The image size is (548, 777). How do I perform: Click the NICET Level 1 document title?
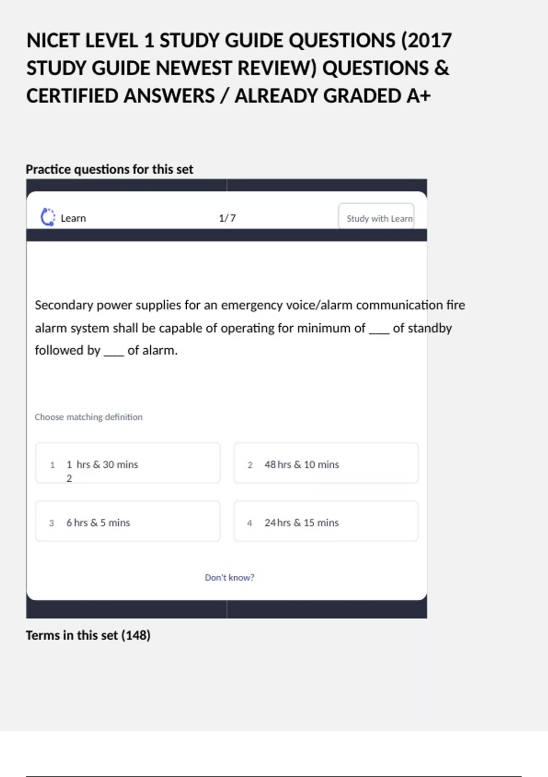(238, 68)
